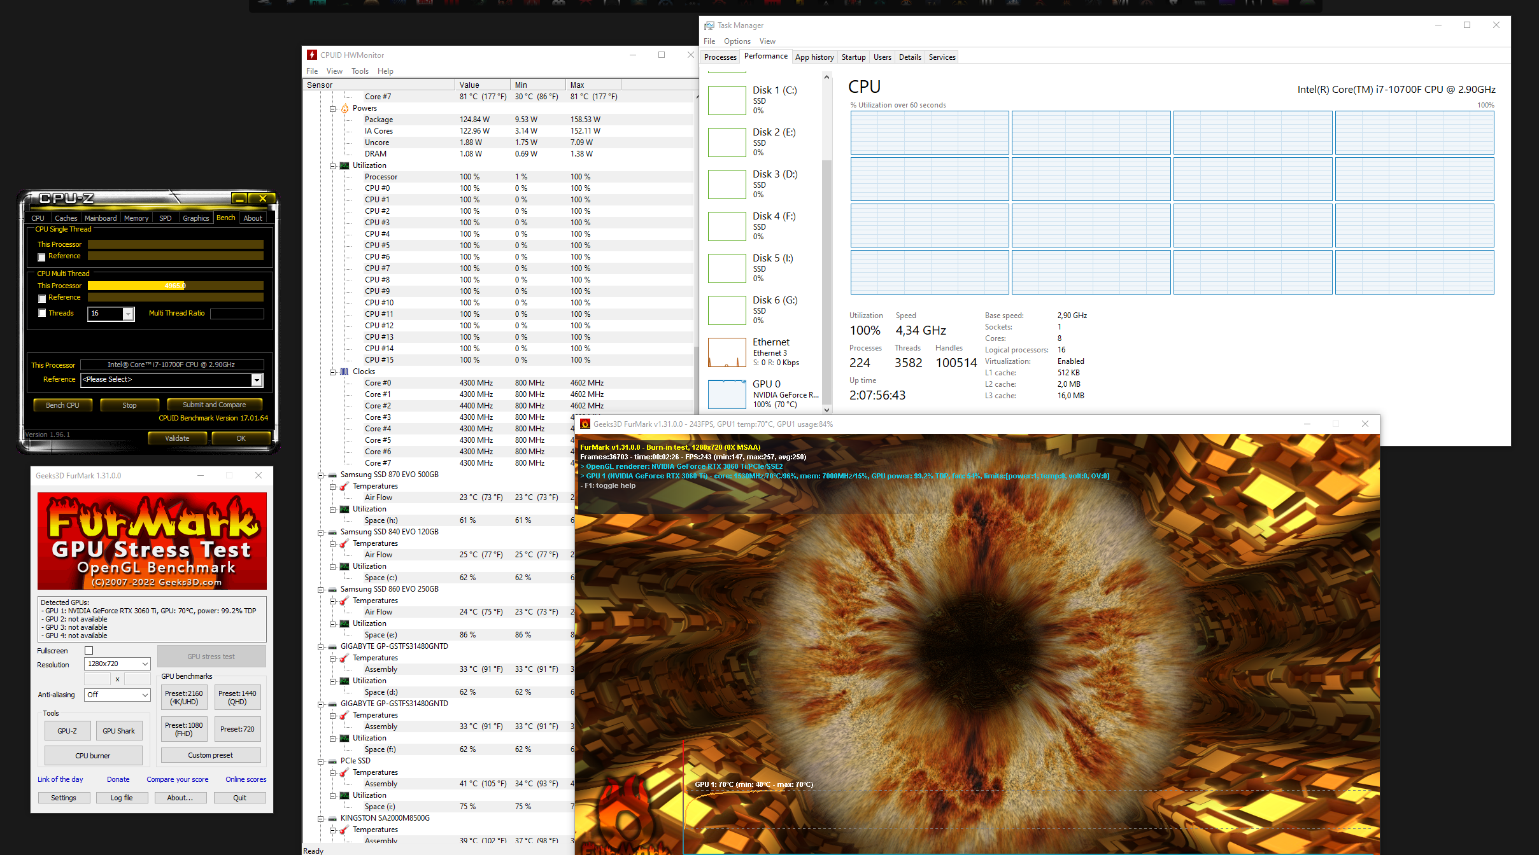Switch to the Mainboard tab in CPU-Z

101,218
